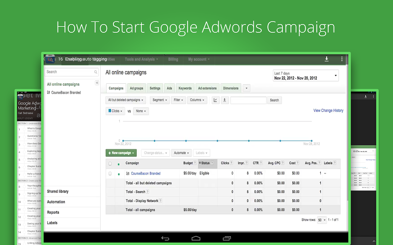Switch to the Dimensions tab
Viewport: 393px width, 245px height.
click(230, 88)
